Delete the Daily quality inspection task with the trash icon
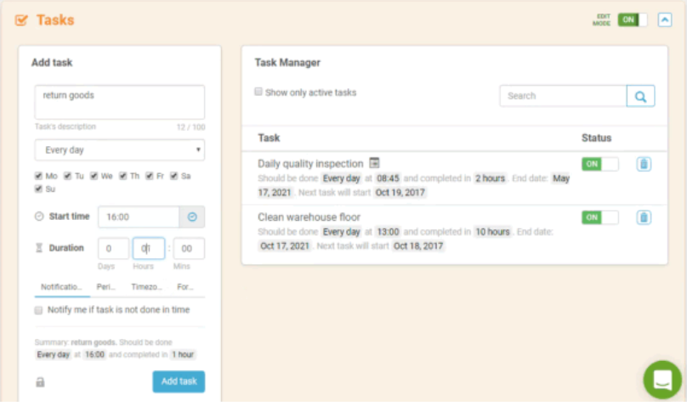The width and height of the screenshot is (687, 406). [x=644, y=164]
